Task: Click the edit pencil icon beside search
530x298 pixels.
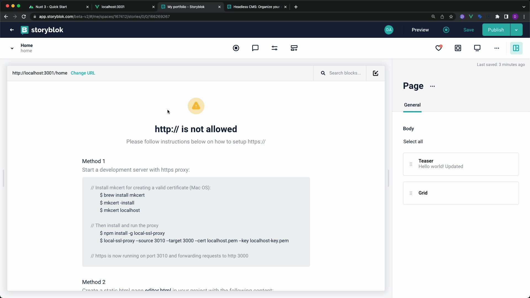Action: [375, 73]
